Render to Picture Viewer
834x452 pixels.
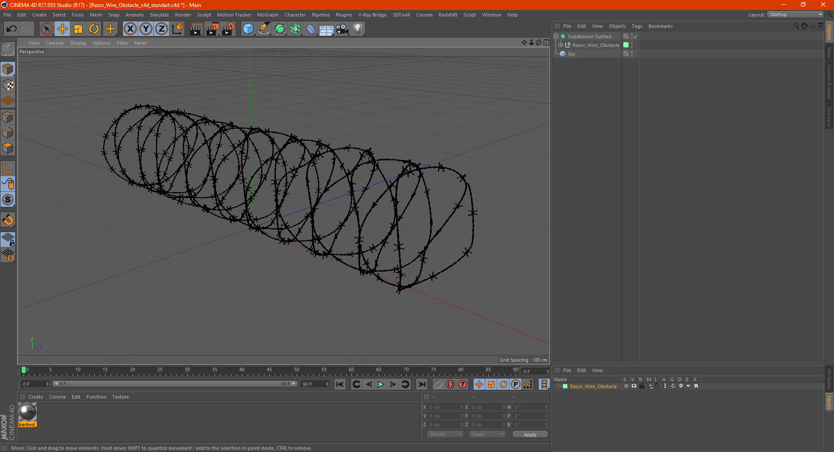[212, 29]
